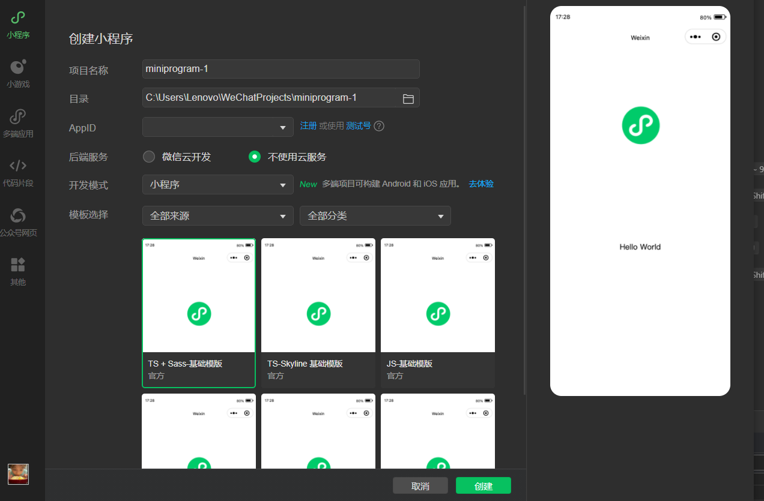This screenshot has width=764, height=501.
Task: Open the 多端应用 sidebar section
Action: pyautogui.click(x=18, y=124)
